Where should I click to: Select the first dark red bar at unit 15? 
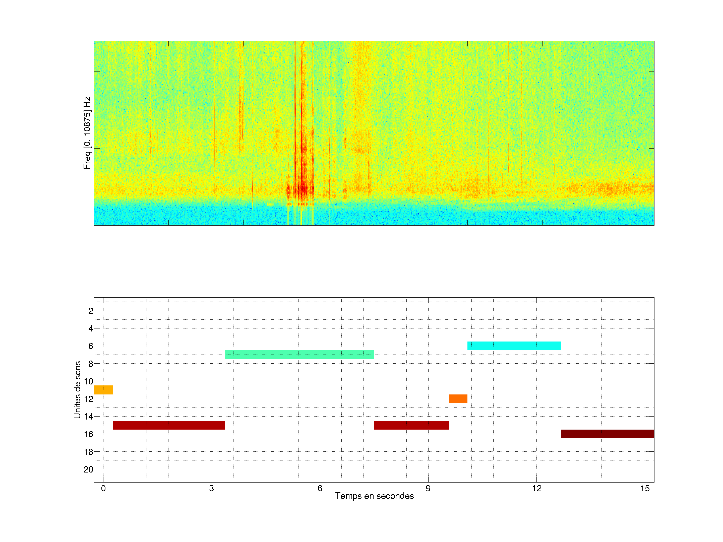click(169, 425)
